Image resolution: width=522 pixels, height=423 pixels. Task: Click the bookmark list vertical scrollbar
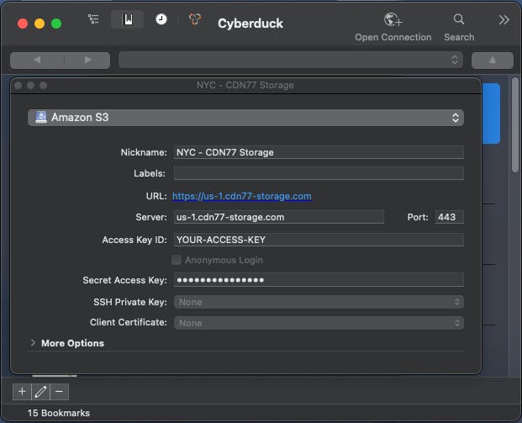click(515, 125)
